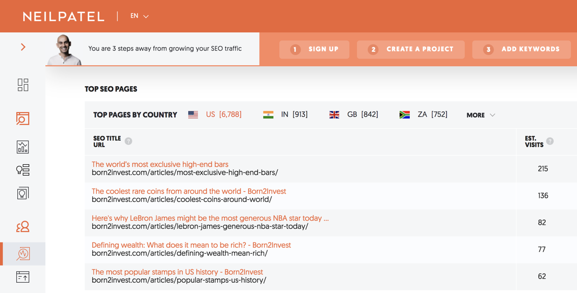Click the TOP PAGES BY COUNTRY label
The height and width of the screenshot is (293, 577).
[135, 115]
